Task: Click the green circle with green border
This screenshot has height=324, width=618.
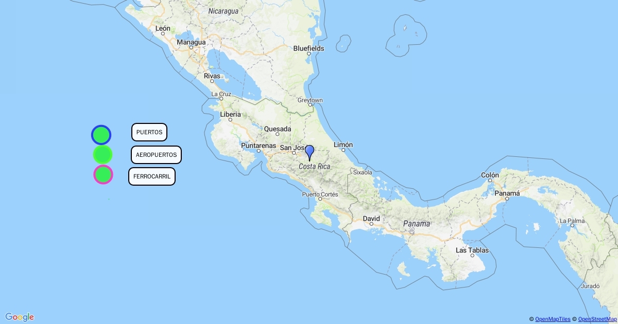Action: point(102,154)
